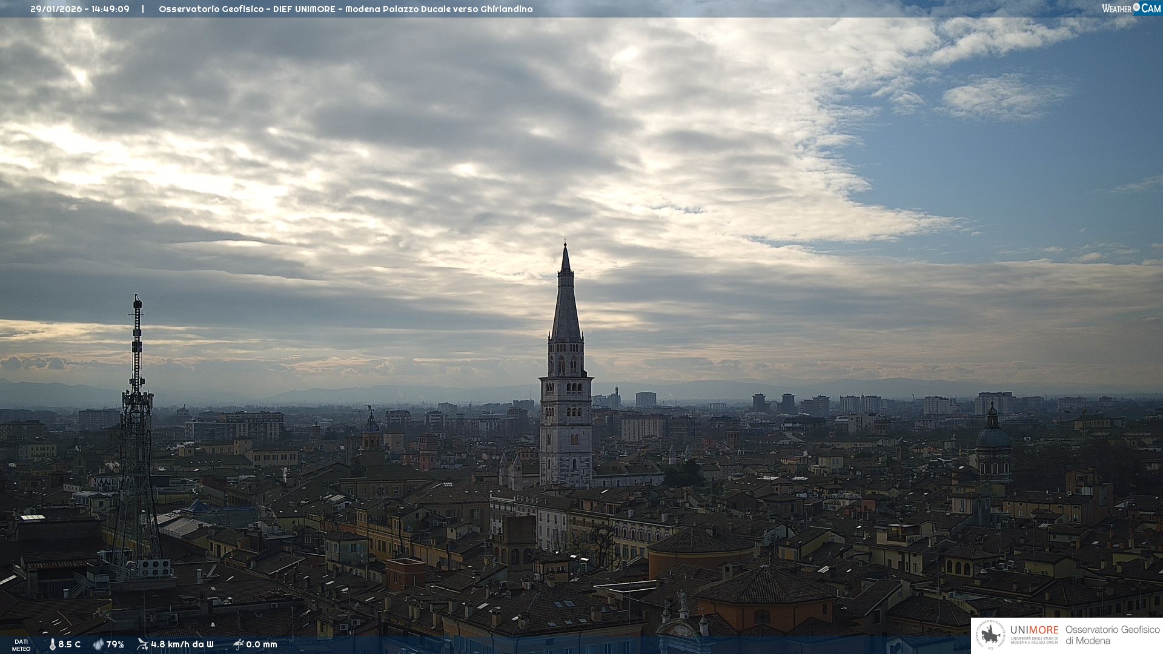This screenshot has height=654, width=1163.
Task: Click the WeatherCam lens icon
Action: [x=1136, y=8]
